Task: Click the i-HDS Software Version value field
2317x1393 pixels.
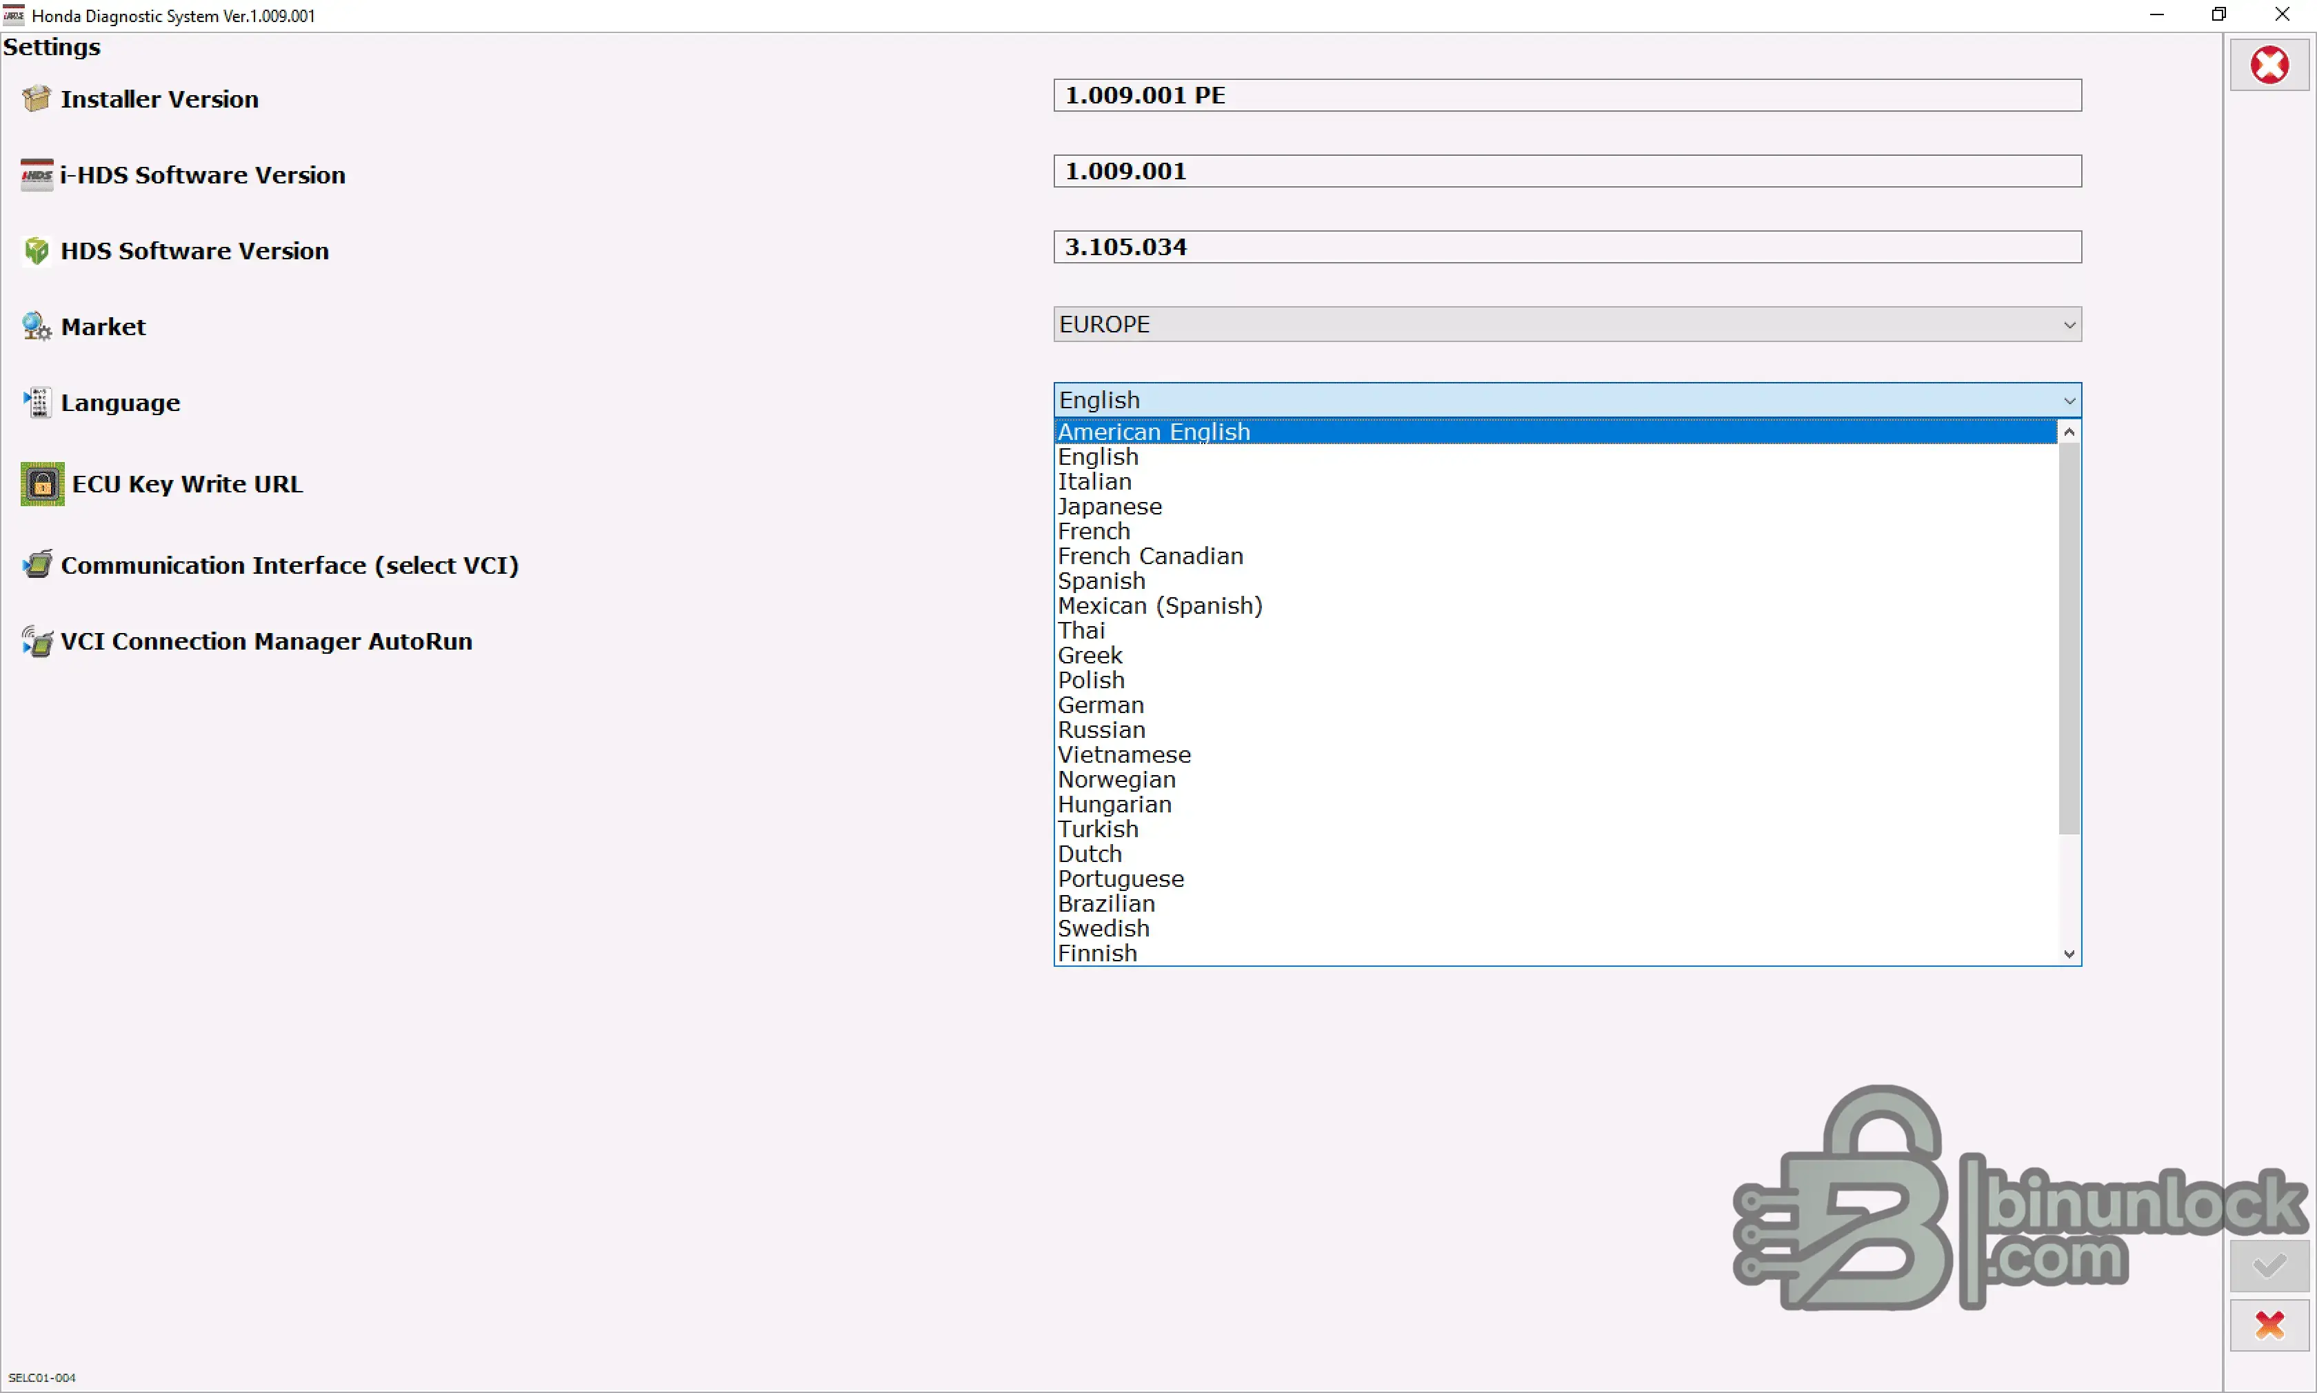Action: coord(1567,172)
